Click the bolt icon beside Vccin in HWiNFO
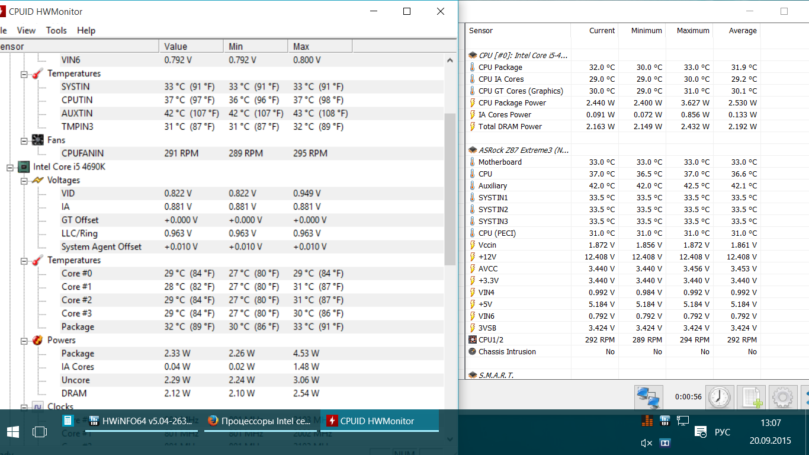The height and width of the screenshot is (455, 809). coord(473,245)
